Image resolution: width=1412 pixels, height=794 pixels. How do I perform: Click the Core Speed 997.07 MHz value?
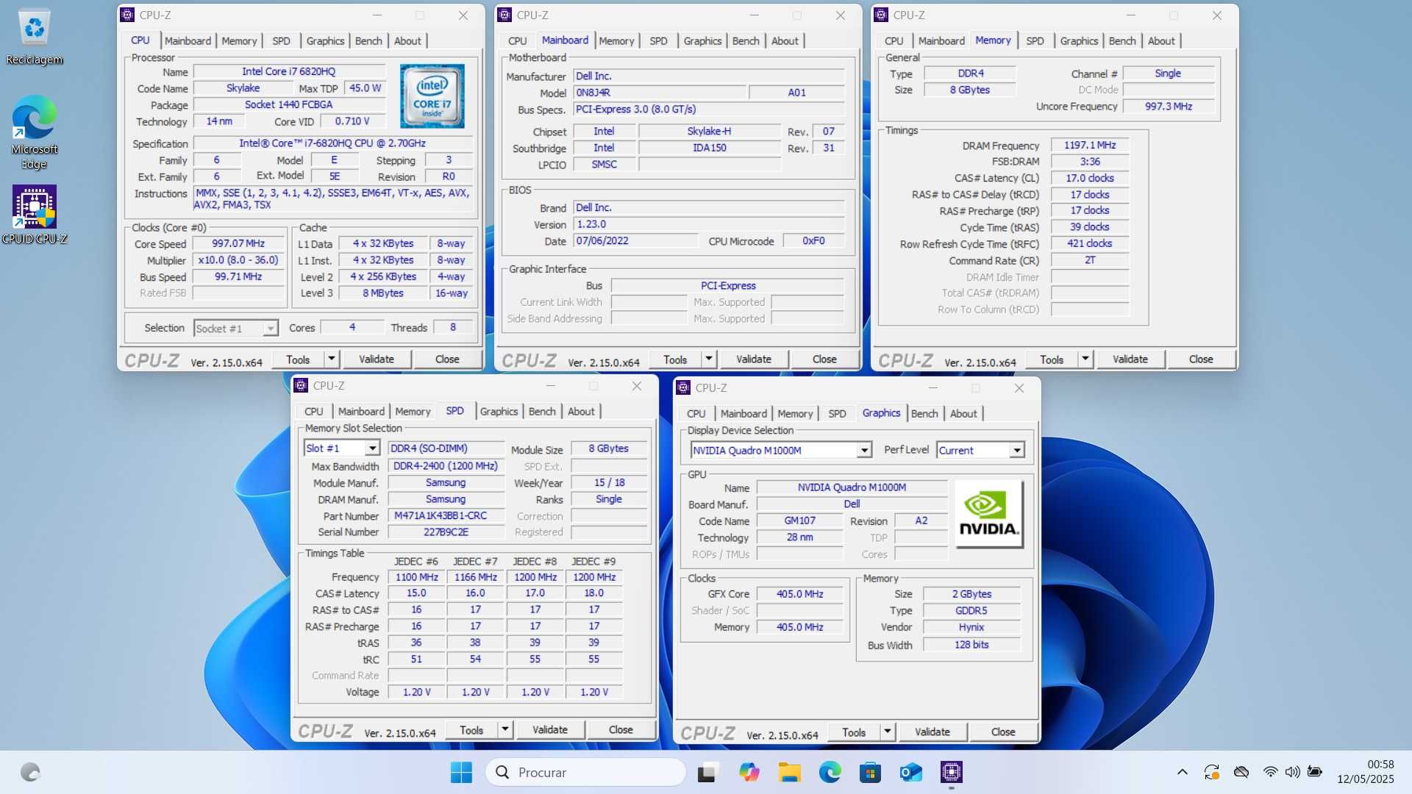point(239,243)
